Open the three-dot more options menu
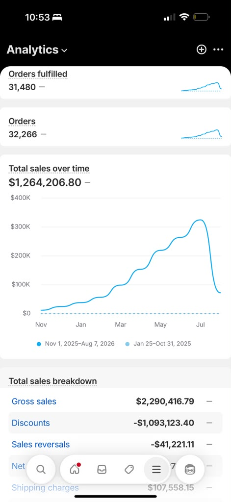Viewport: 231px width, 502px height. click(218, 50)
